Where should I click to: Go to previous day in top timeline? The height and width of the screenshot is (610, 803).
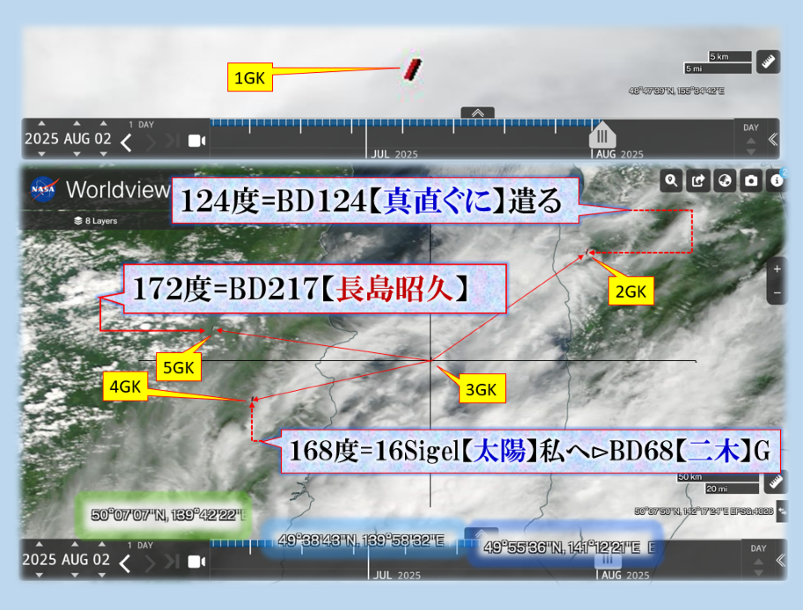127,142
